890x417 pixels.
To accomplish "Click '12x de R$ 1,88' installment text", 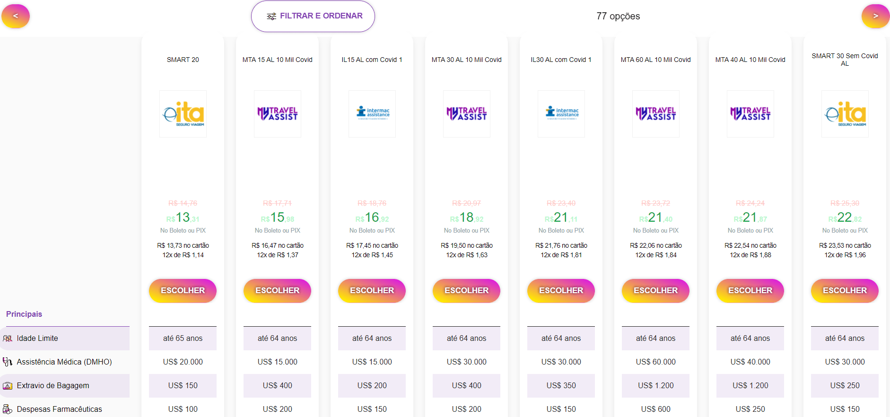I will [x=750, y=255].
